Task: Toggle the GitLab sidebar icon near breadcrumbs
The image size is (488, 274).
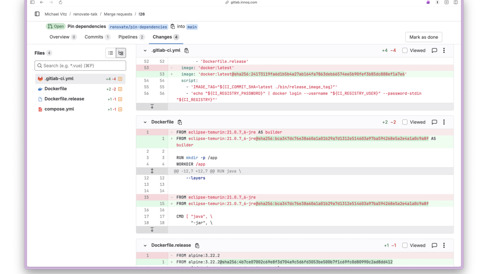Action: (37, 14)
